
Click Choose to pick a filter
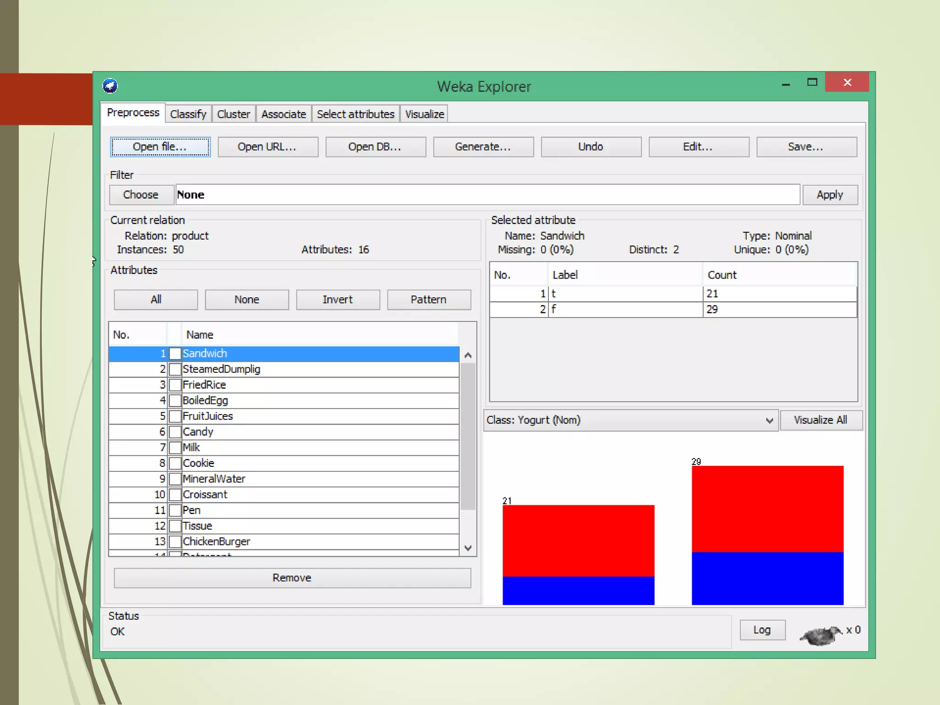141,195
